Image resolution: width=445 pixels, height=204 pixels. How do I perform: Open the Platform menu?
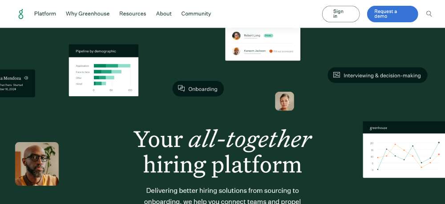[x=45, y=14]
